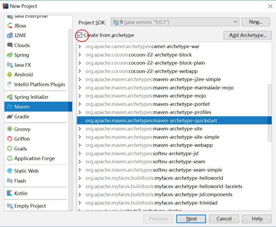Select softeu-archetype-seam row

tap(174, 162)
